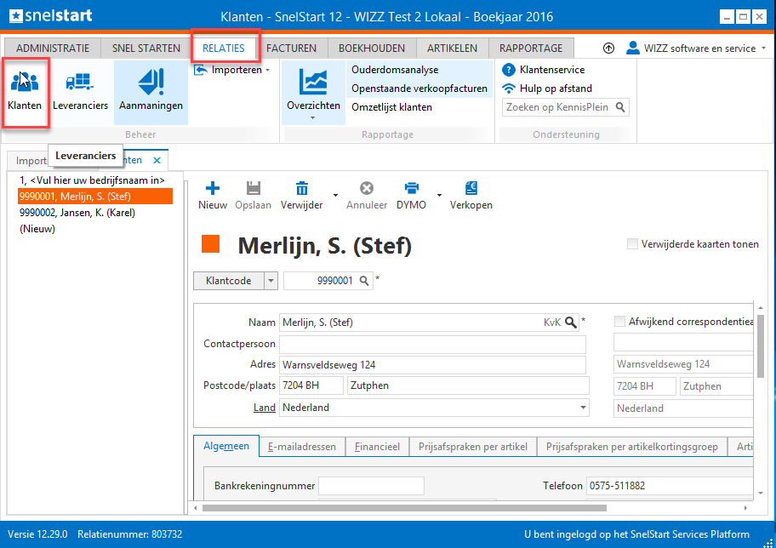Open the Land dropdown list
The width and height of the screenshot is (776, 548).
click(583, 408)
